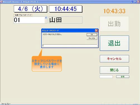The image size is (140, 105).
Task: Focus the password input field in dialog
Action: point(70,45)
